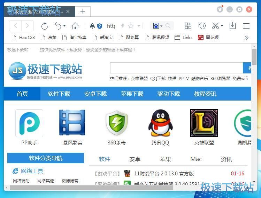Open the 快播 hot recommendation link

(172, 78)
